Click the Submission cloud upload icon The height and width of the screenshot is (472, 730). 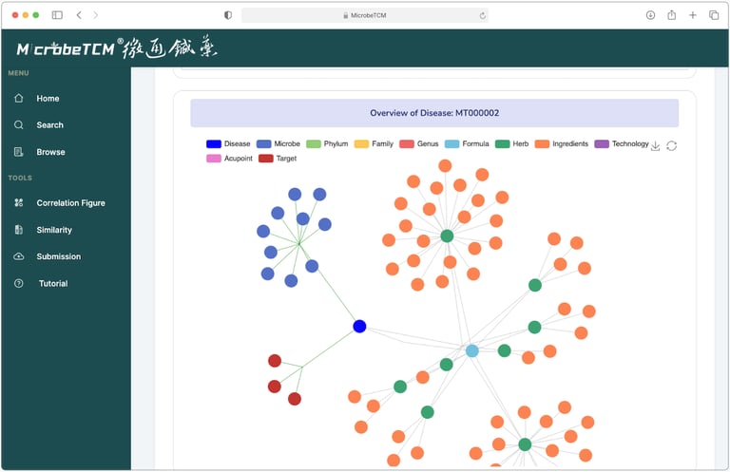(19, 256)
